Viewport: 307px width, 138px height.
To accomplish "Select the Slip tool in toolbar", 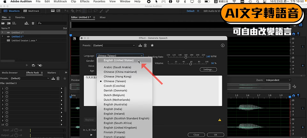I will (78, 11).
